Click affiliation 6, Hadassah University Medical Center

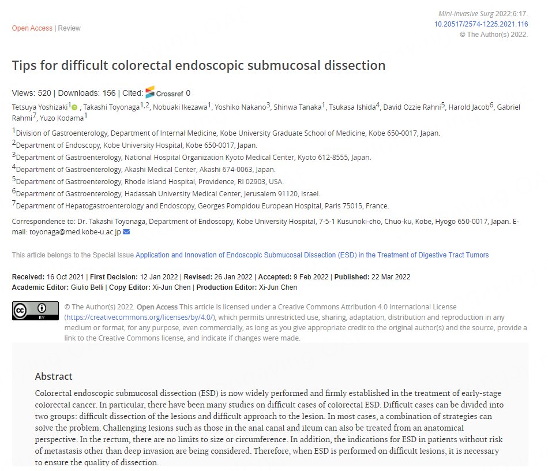[166, 193]
